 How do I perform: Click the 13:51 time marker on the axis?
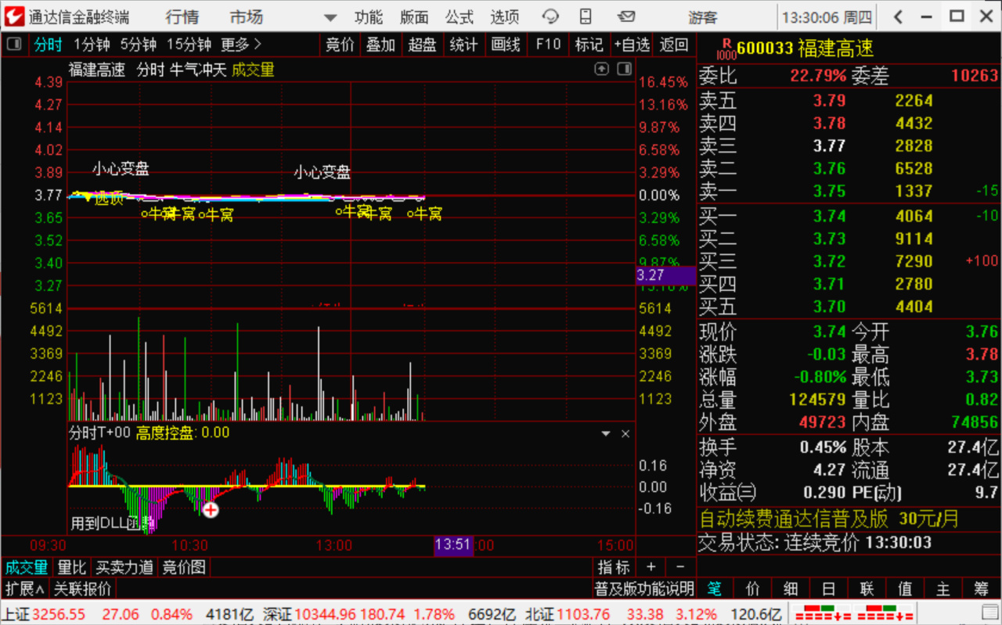click(453, 544)
